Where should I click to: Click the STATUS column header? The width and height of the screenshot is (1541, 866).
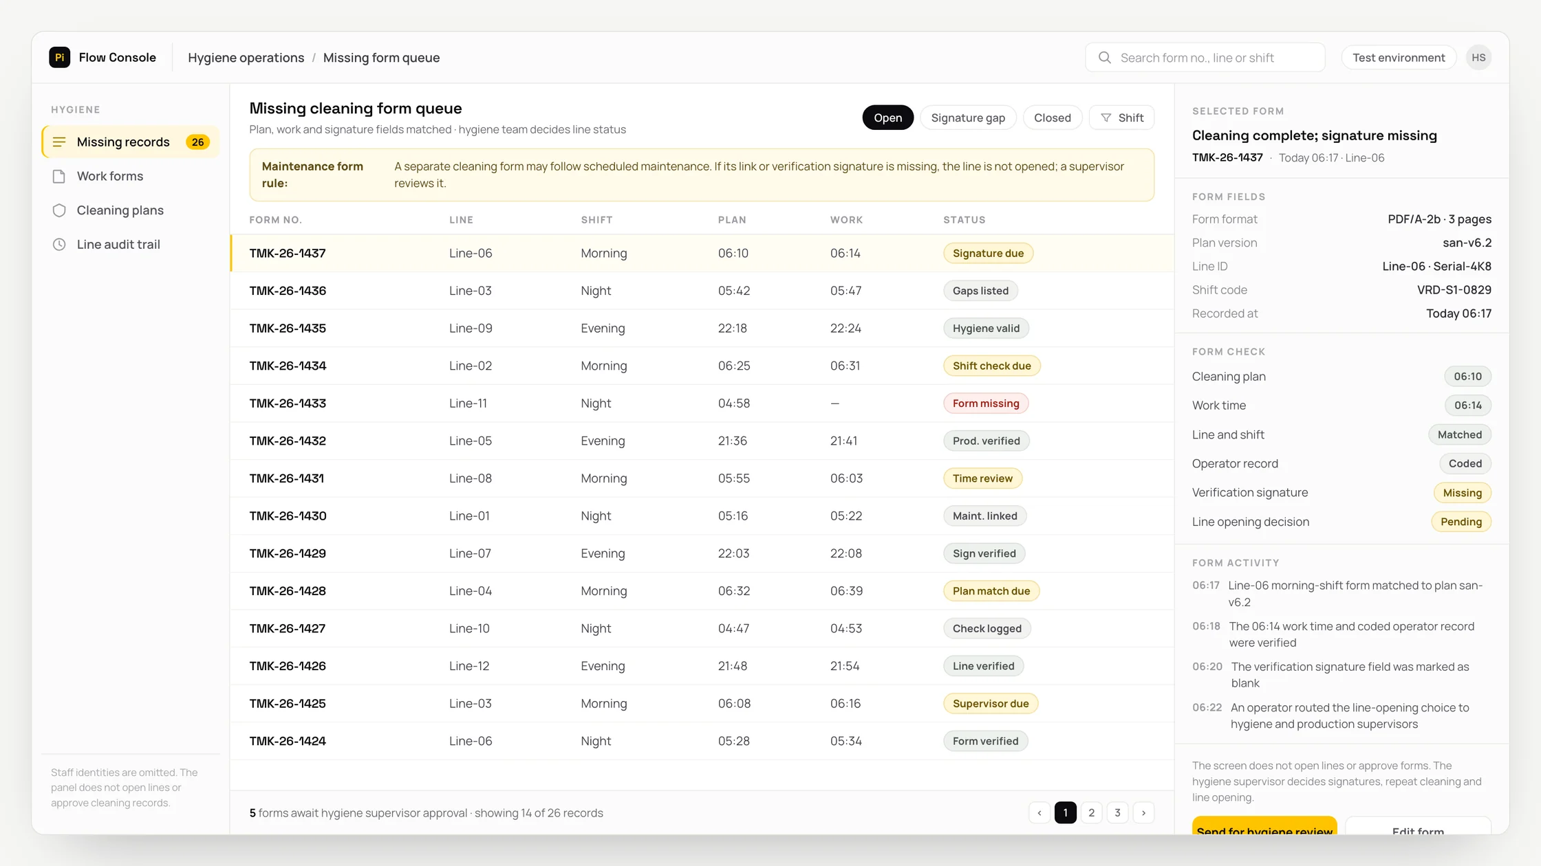964,220
